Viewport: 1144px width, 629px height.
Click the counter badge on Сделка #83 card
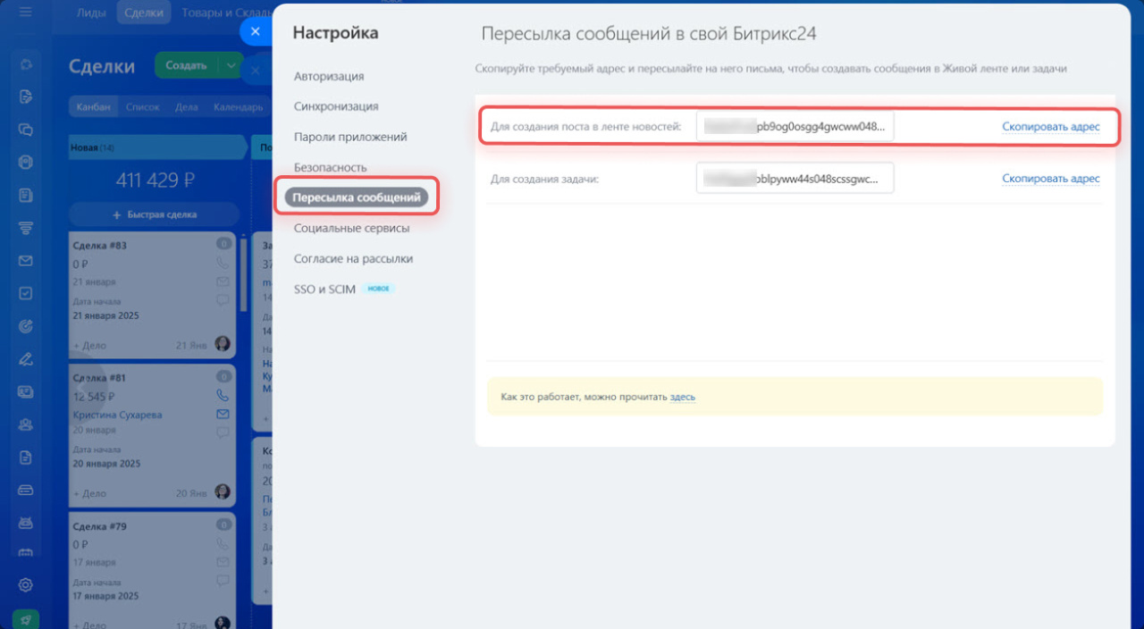(x=223, y=245)
